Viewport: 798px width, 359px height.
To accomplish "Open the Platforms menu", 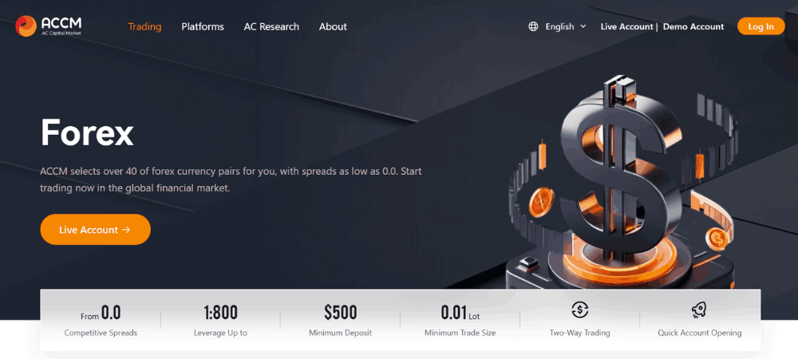I will (203, 26).
